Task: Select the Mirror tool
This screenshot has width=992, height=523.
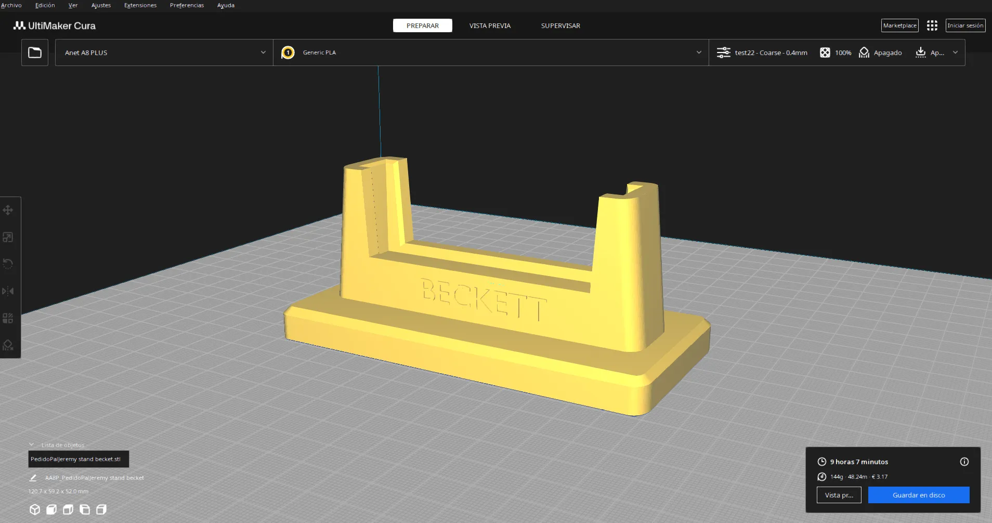Action: pyautogui.click(x=8, y=291)
